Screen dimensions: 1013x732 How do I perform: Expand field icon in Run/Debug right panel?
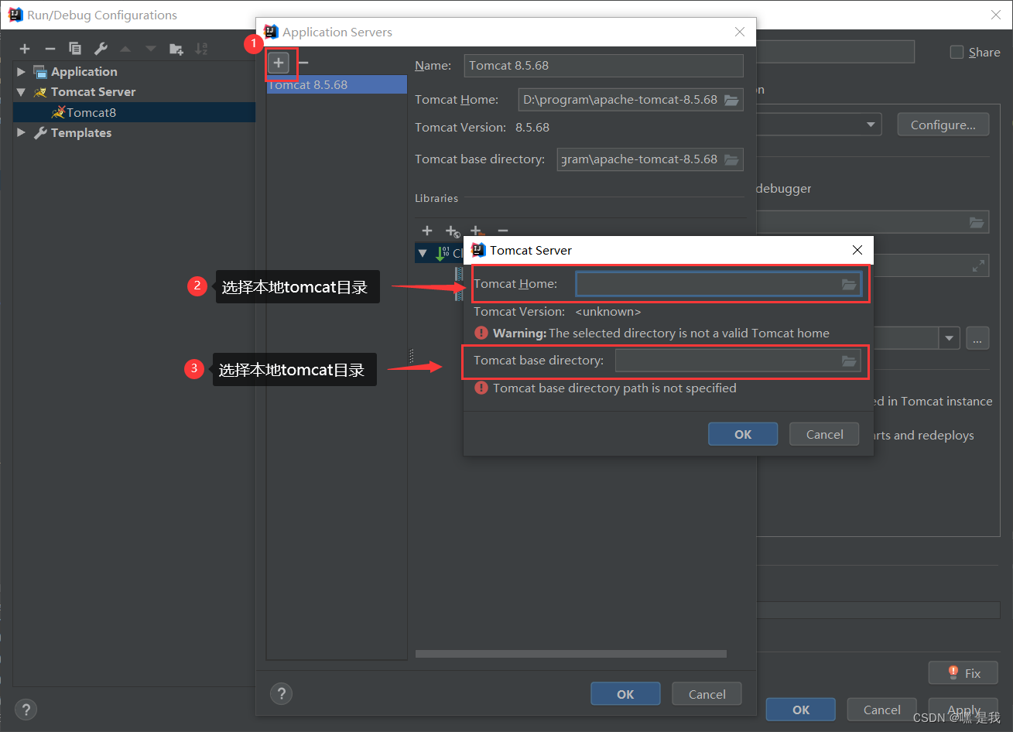pyautogui.click(x=979, y=266)
